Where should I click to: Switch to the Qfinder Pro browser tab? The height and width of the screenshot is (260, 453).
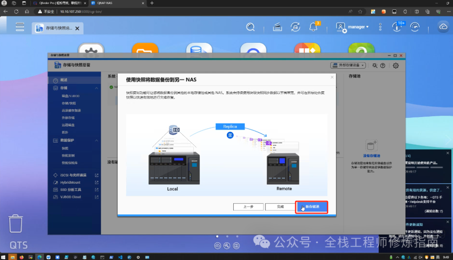(x=59, y=3)
